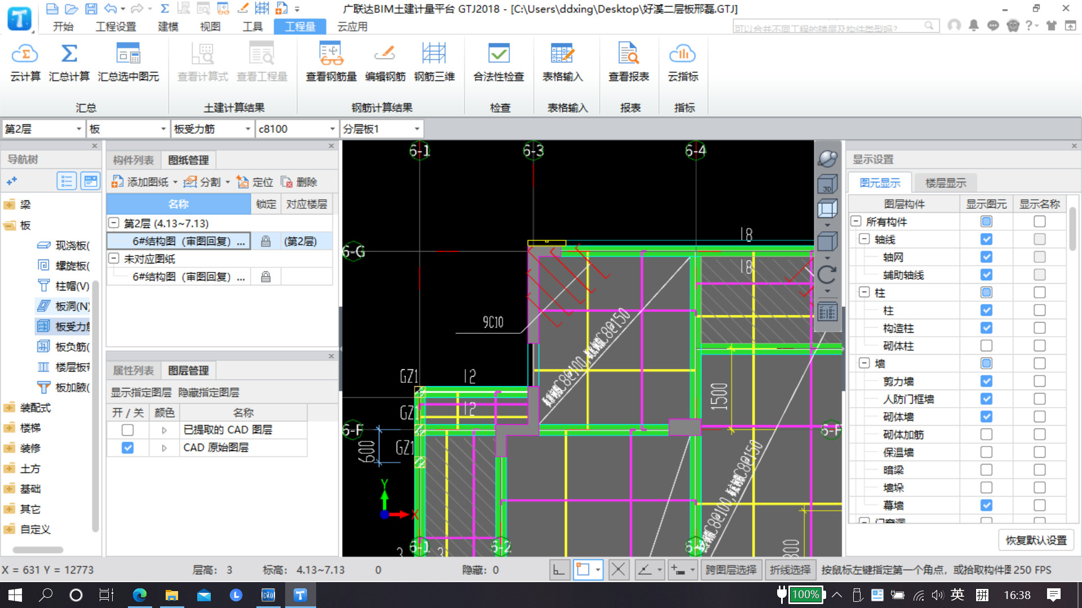Viewport: 1082px width, 608px height.
Task: Toggle 显示图元 for 幕墙
Action: (x=986, y=506)
